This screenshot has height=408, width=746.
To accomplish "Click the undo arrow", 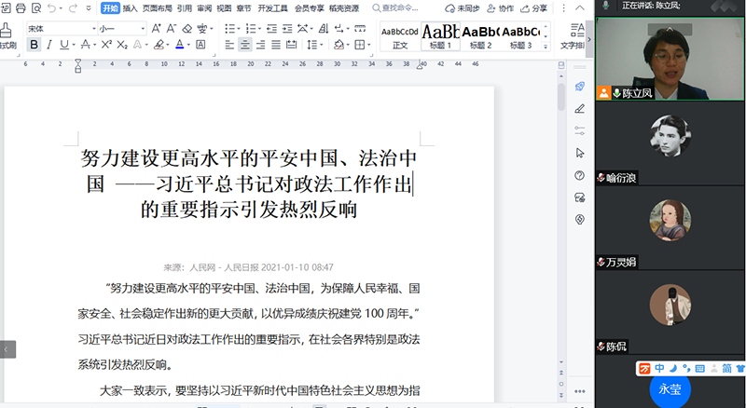I will pyautogui.click(x=52, y=8).
